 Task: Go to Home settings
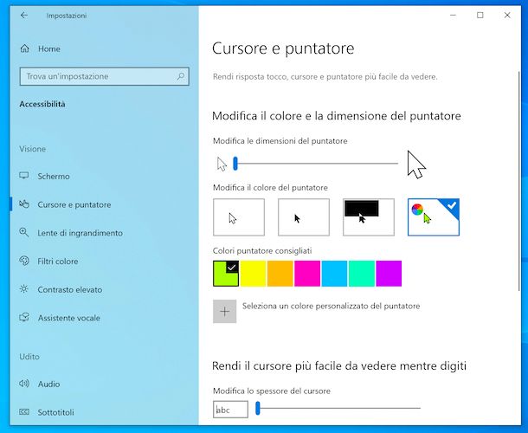coord(105,48)
